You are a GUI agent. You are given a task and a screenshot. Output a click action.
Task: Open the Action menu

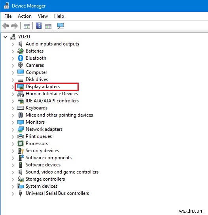point(25,16)
